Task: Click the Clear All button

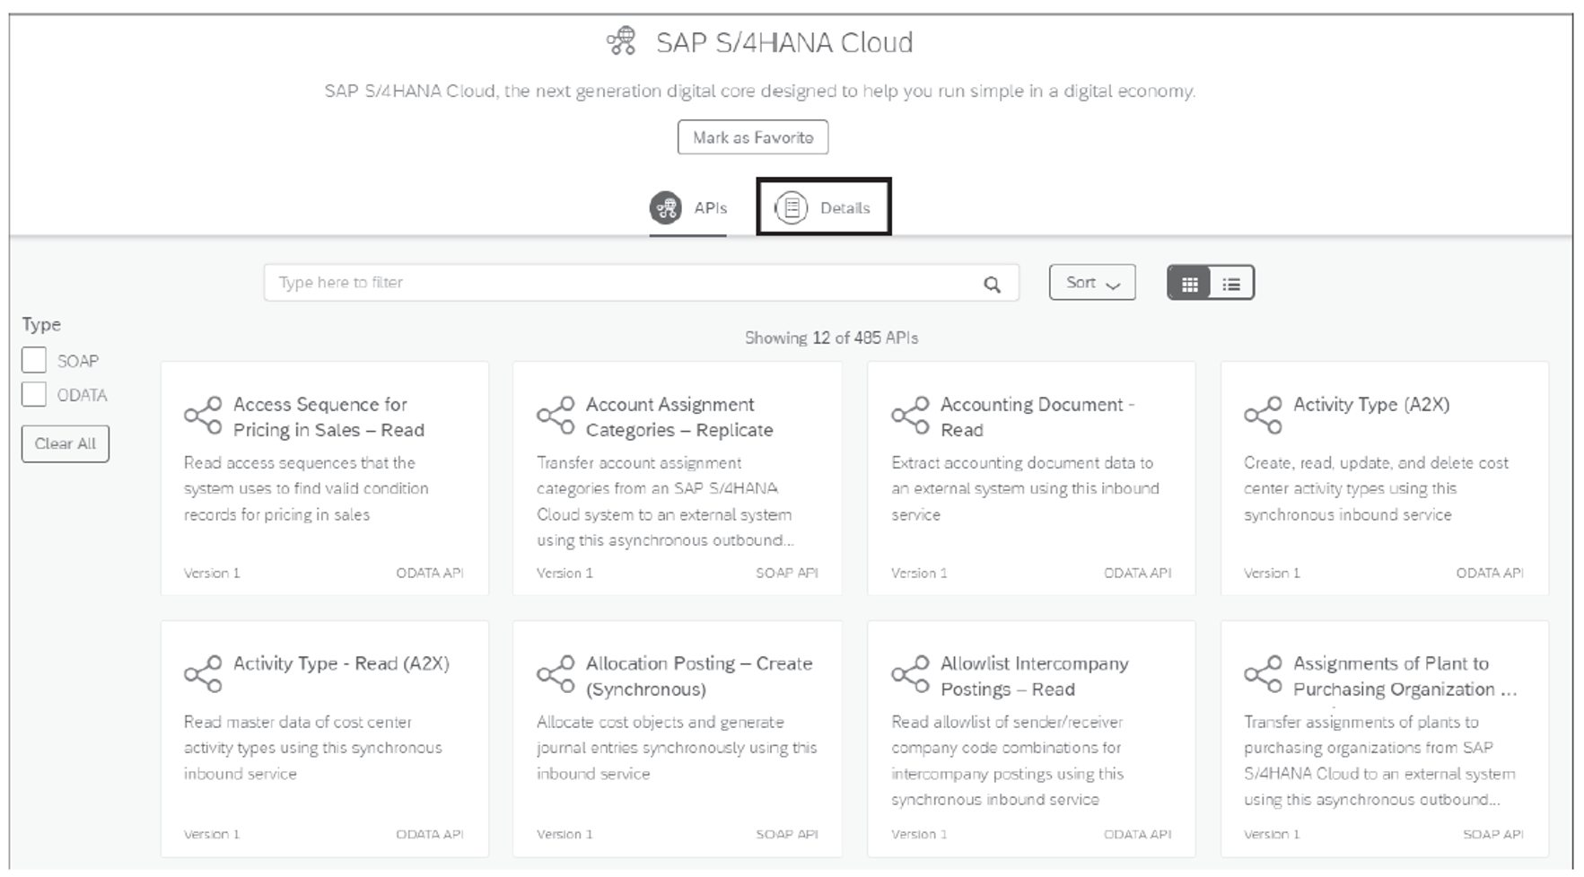Action: [66, 443]
